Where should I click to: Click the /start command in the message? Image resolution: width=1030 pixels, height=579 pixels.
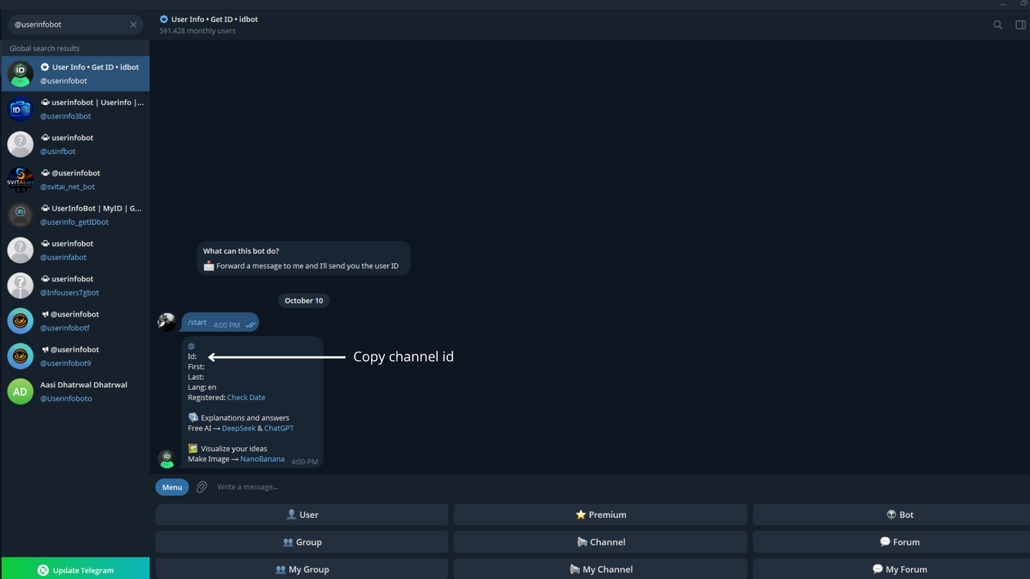coord(197,322)
